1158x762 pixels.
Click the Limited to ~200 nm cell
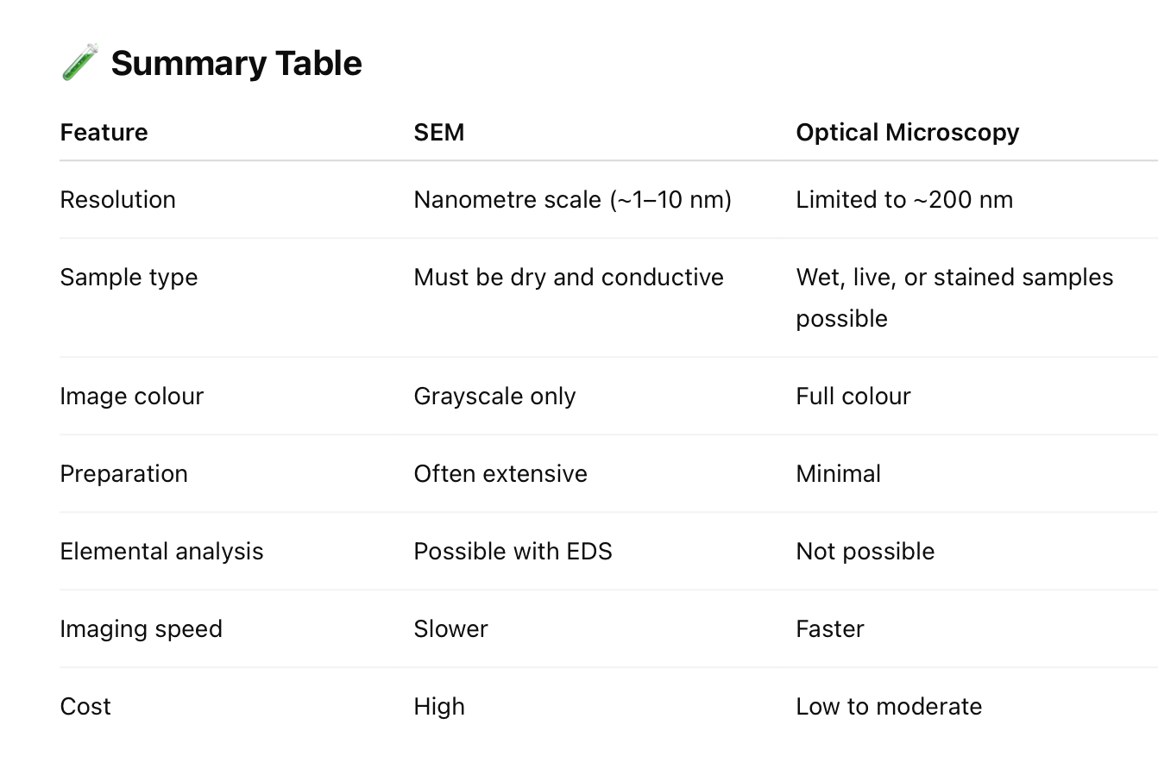(x=904, y=199)
